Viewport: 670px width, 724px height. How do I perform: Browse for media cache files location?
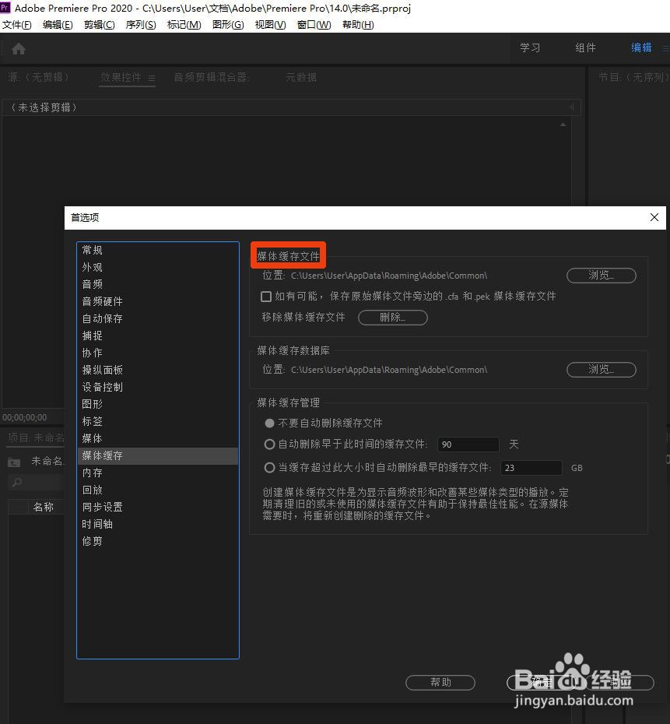(602, 276)
